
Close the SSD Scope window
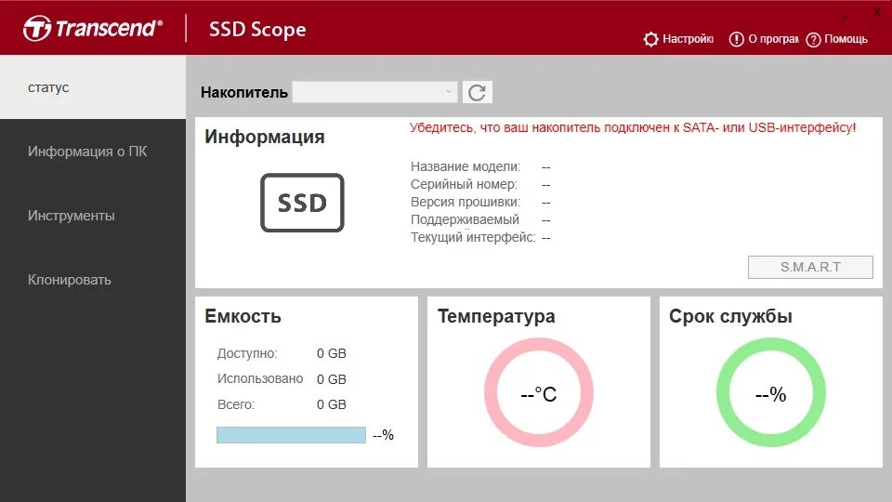pyautogui.click(x=876, y=11)
